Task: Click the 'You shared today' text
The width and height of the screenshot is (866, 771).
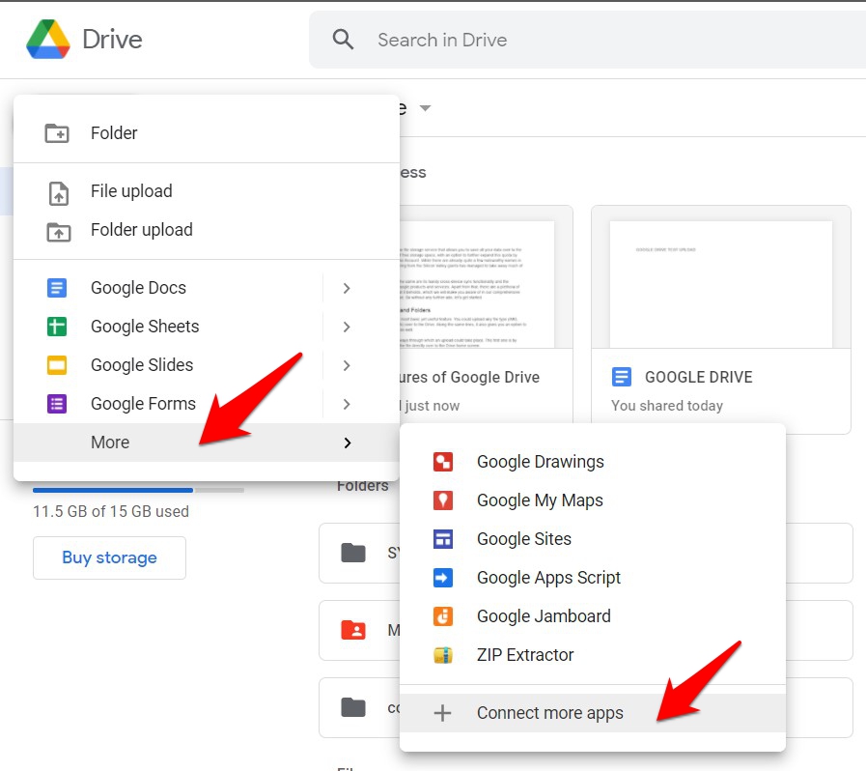Action: (666, 406)
